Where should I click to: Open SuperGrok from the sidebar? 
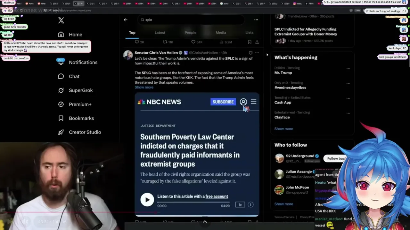pos(75,90)
